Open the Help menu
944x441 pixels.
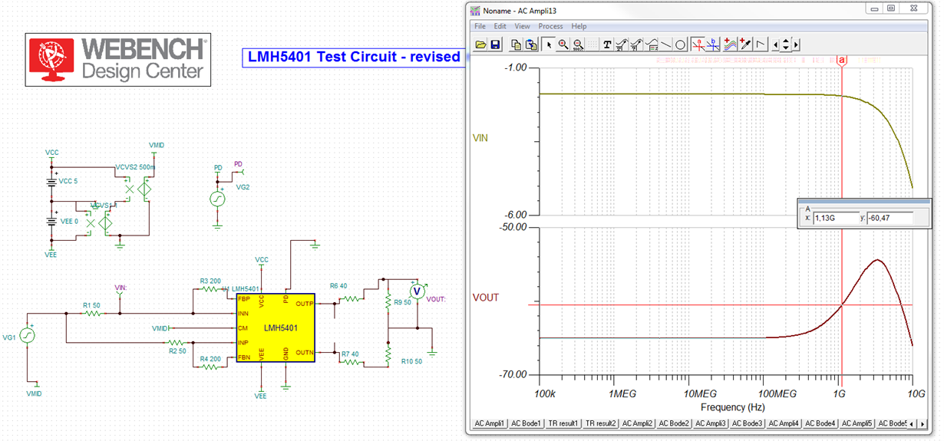point(579,26)
